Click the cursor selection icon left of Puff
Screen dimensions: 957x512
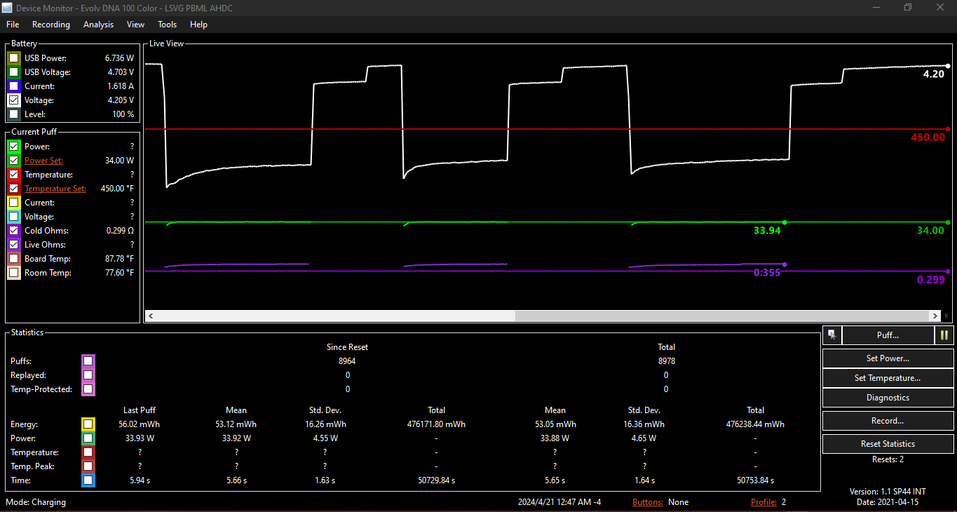pyautogui.click(x=832, y=335)
